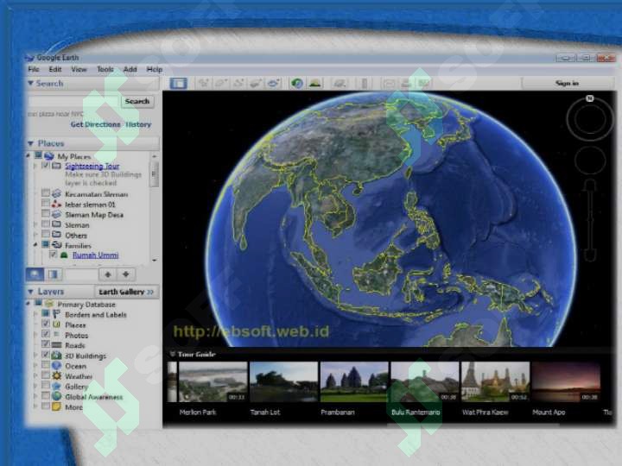Toggle the sunlight across landscape icon
The height and width of the screenshot is (466, 622).
pos(315,83)
